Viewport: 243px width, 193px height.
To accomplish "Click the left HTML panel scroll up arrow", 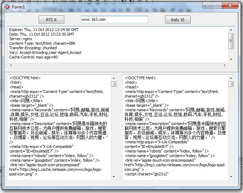I will point(114,78).
